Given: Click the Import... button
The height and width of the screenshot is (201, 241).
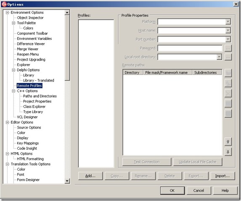Looking at the screenshot, I should click(222, 176).
